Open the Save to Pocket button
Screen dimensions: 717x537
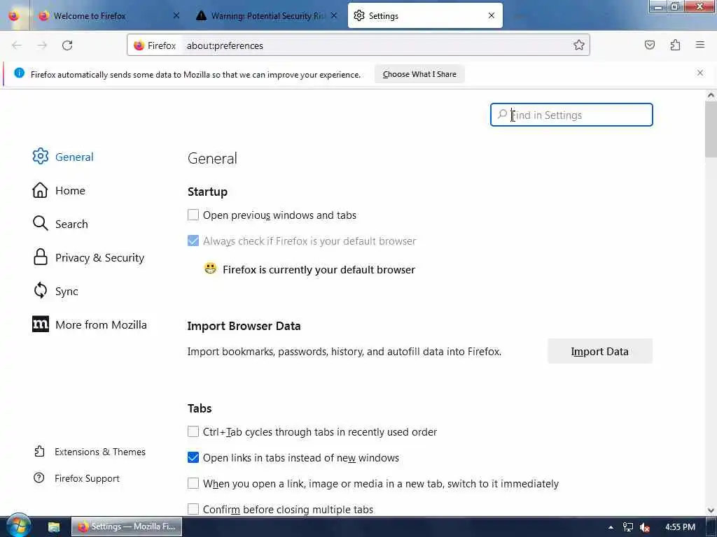tap(649, 45)
